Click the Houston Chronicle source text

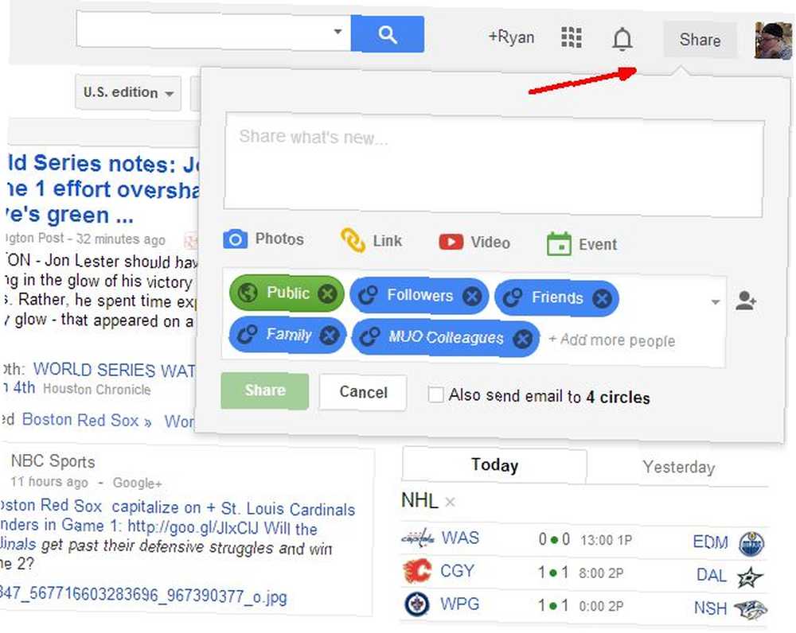click(x=97, y=389)
